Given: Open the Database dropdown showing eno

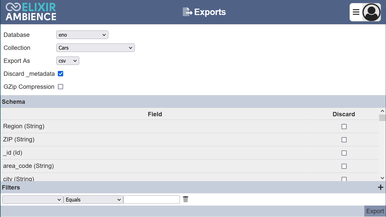Looking at the screenshot, I should 82,35.
